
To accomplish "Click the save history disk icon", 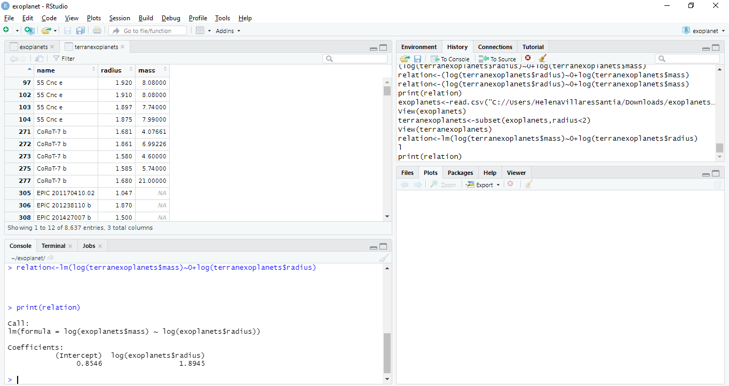I will coord(417,59).
